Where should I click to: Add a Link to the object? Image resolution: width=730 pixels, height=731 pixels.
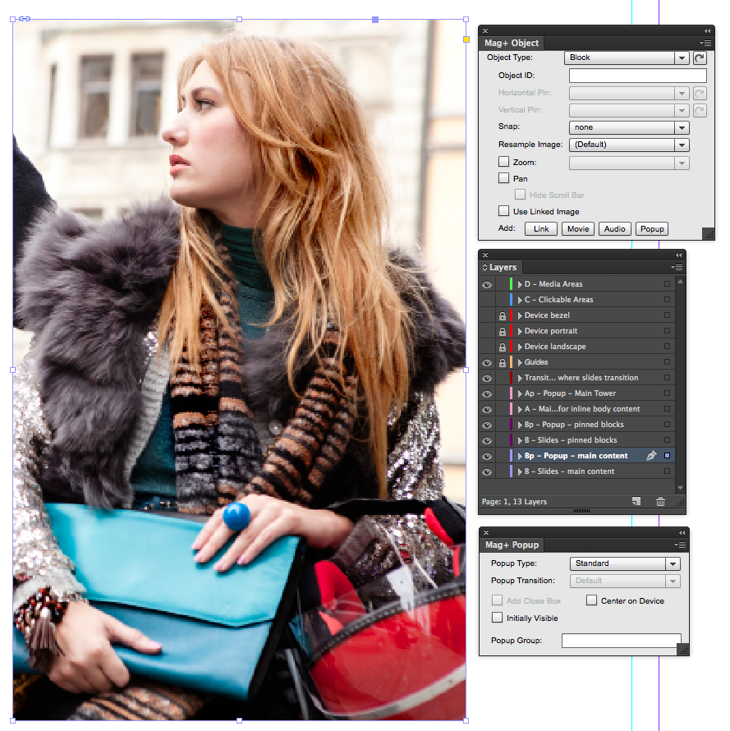tap(541, 228)
